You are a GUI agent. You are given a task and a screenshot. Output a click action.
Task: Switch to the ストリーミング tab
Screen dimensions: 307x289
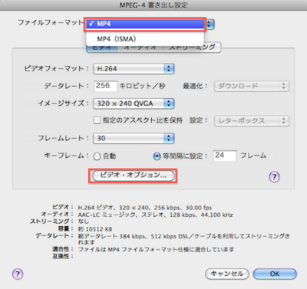(192, 48)
